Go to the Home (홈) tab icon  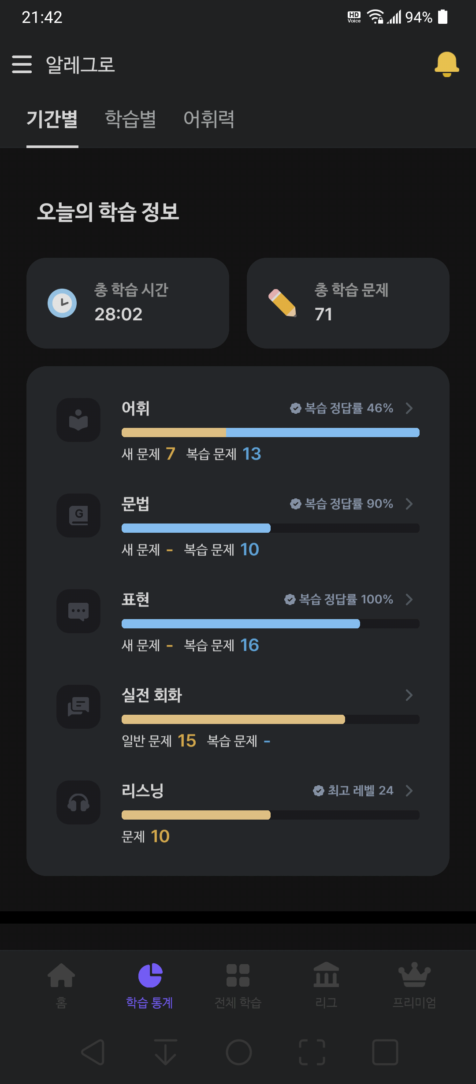[61, 975]
